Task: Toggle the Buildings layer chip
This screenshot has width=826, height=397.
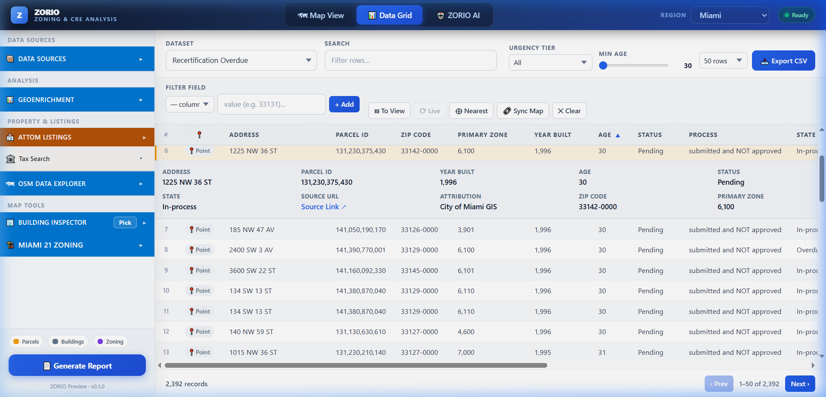Action: pyautogui.click(x=68, y=341)
